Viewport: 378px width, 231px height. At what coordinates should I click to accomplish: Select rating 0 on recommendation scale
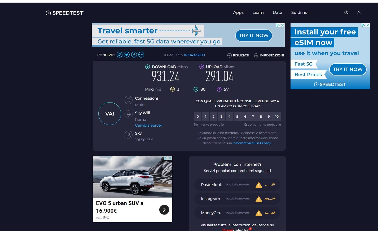[x=198, y=117]
